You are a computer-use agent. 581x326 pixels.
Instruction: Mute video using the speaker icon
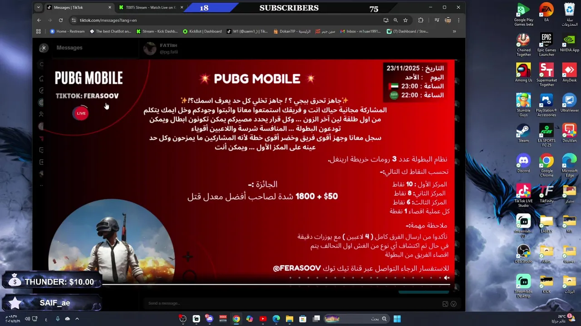pyautogui.click(x=447, y=278)
